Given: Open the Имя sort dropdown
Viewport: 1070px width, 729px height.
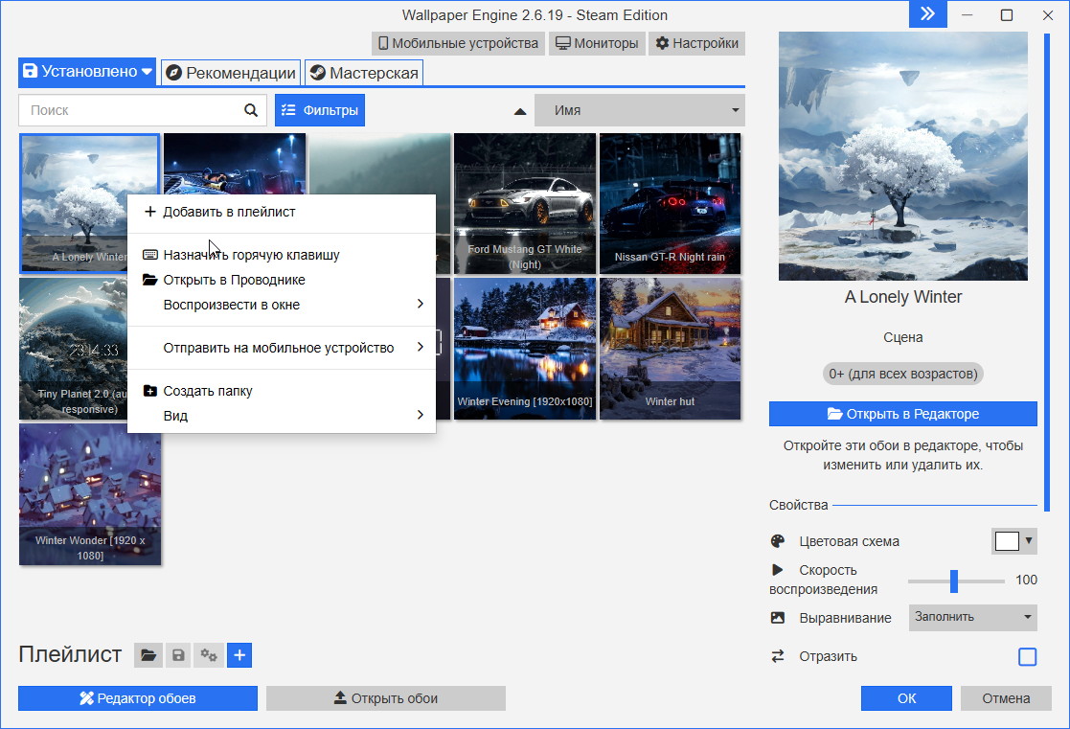Looking at the screenshot, I should pyautogui.click(x=639, y=110).
